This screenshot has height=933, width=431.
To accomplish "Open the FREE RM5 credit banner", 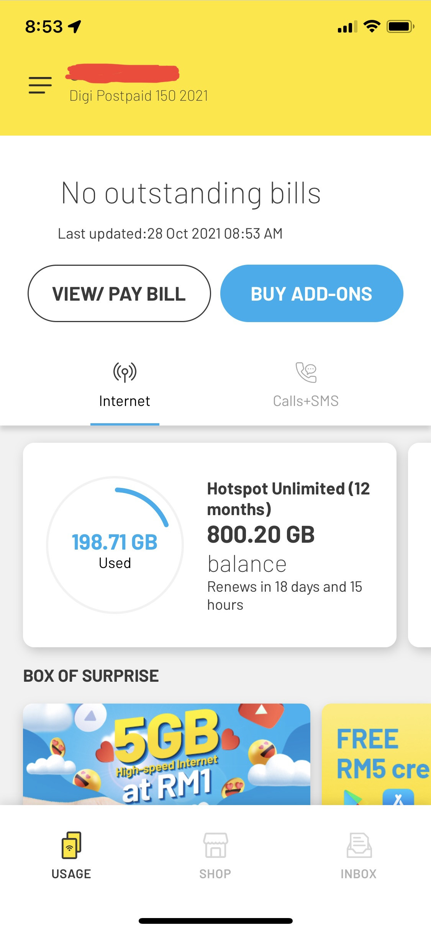I will click(x=376, y=754).
